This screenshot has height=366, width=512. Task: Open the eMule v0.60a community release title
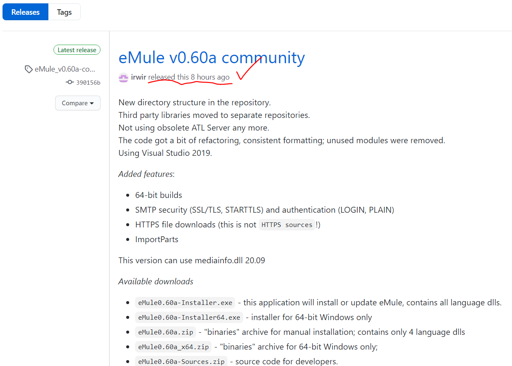point(212,58)
